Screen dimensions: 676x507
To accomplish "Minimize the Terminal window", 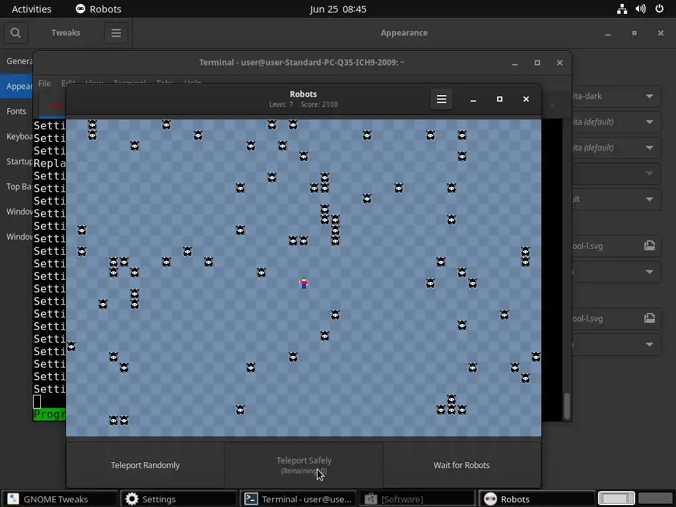I will coord(515,63).
